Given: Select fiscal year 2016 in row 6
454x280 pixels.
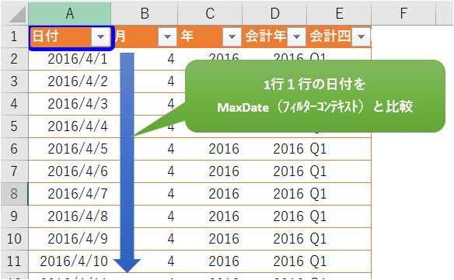Looking at the screenshot, I should coord(274,149).
